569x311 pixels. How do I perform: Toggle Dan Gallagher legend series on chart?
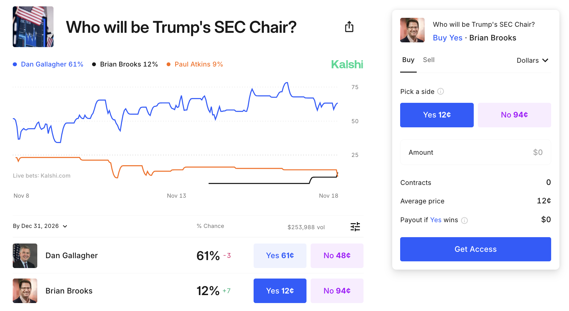tap(48, 64)
